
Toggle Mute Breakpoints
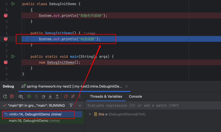coord(73,96)
